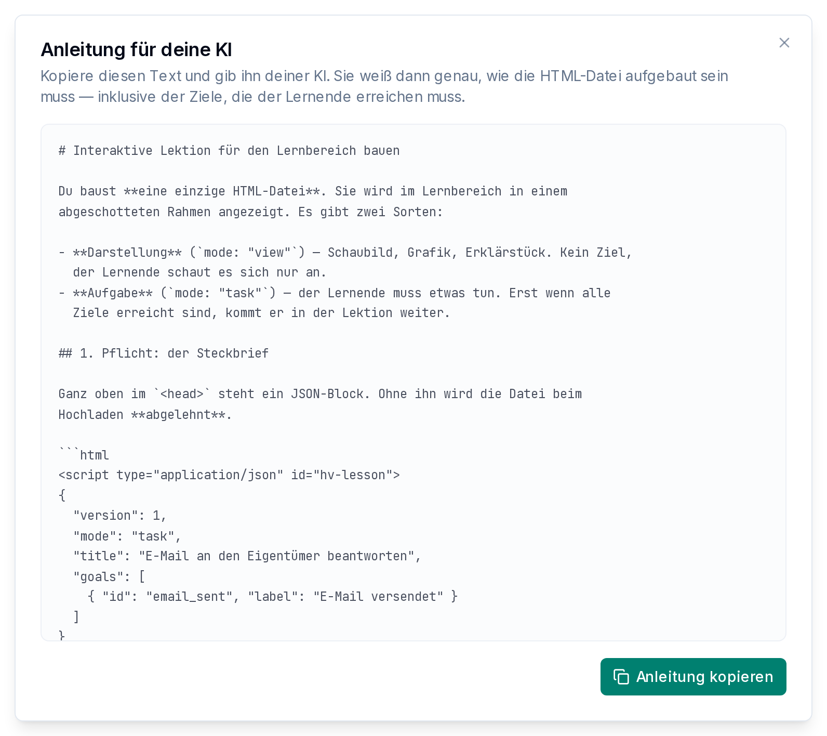Click the description paragraph starting with Kopiere diesen Text

pos(384,86)
